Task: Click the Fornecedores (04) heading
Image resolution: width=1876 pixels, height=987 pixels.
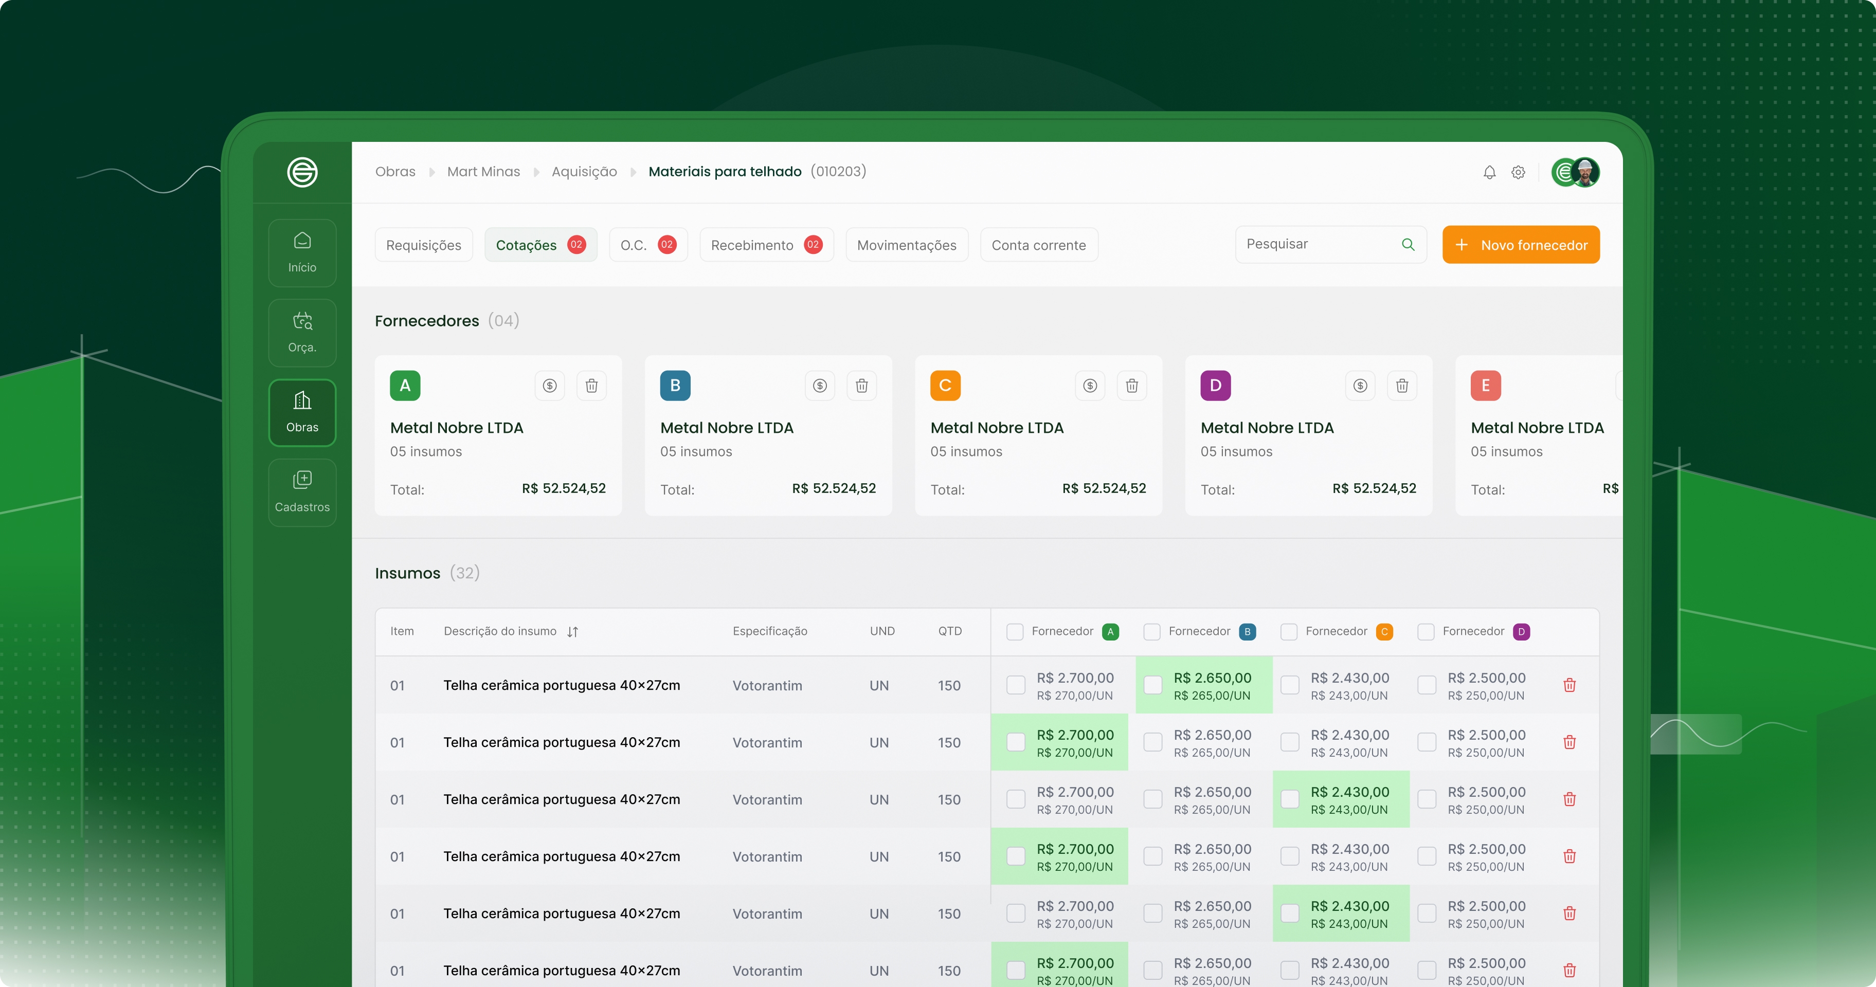Action: [447, 321]
